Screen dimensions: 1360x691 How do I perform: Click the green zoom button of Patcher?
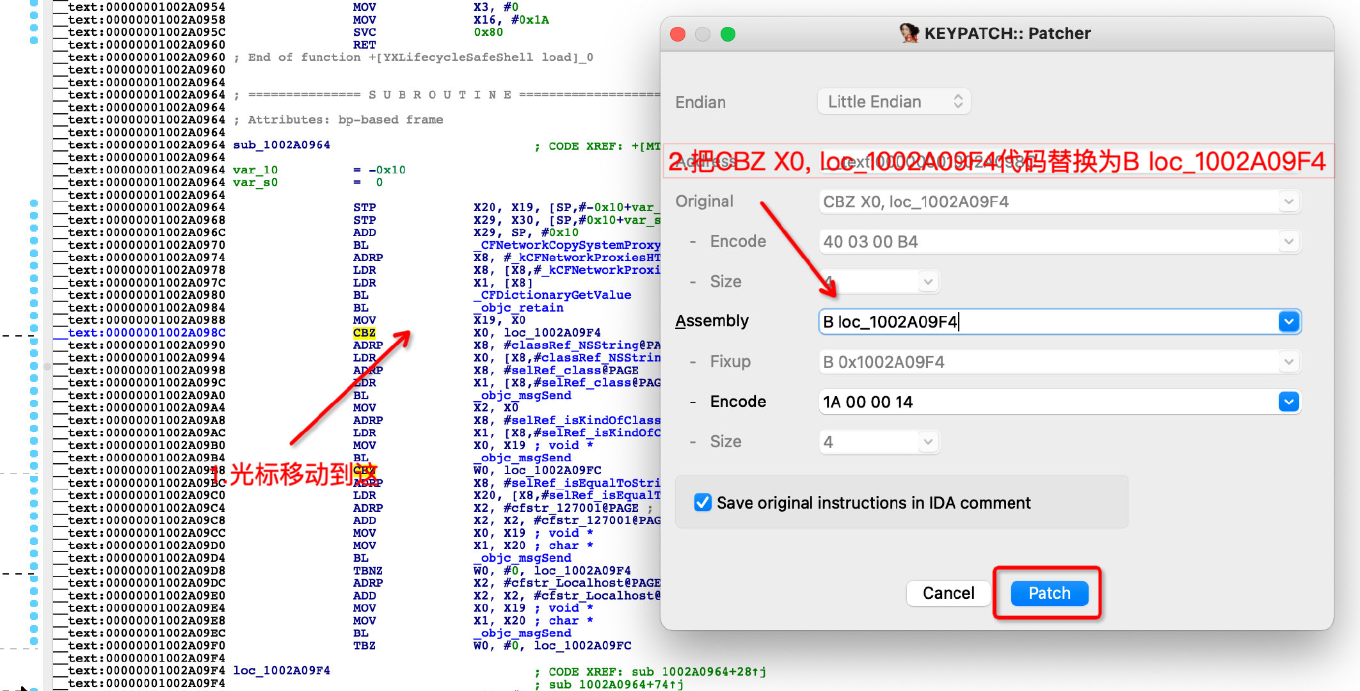(728, 34)
